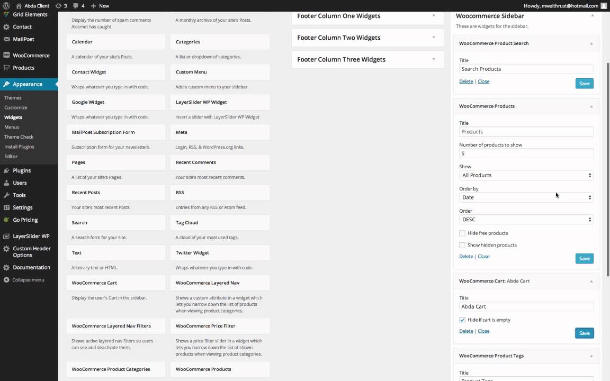Click the MailPoet envelope icon

6,39
